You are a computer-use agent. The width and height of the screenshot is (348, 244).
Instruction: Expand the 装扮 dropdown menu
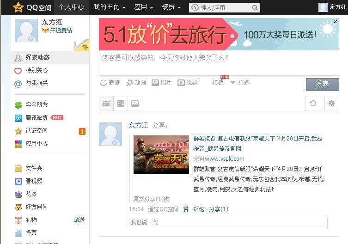171,7
